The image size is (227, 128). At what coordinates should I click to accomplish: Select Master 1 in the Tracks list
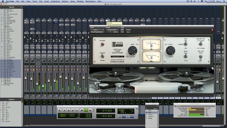point(9,80)
